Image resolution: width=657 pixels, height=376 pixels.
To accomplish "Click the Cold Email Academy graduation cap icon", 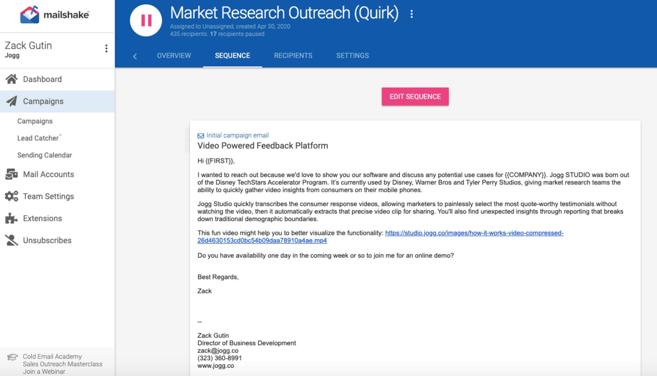I will point(12,357).
